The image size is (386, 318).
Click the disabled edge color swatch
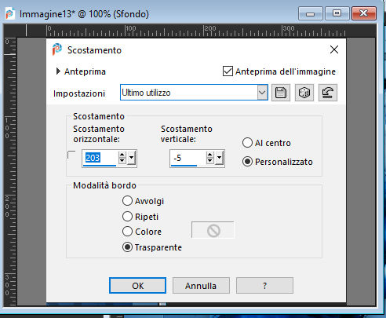(213, 230)
